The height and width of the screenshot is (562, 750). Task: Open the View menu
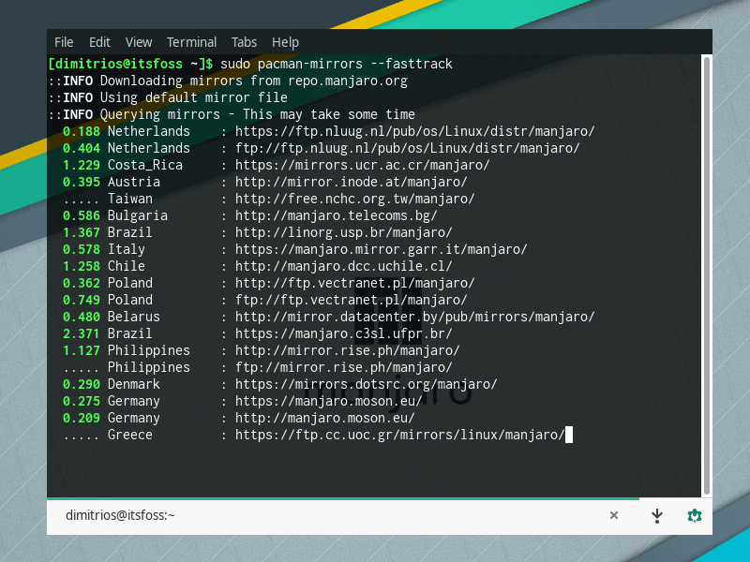point(139,42)
